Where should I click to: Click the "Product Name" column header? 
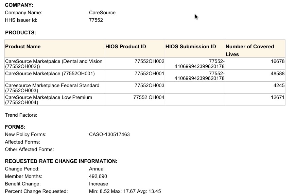click(x=23, y=47)
